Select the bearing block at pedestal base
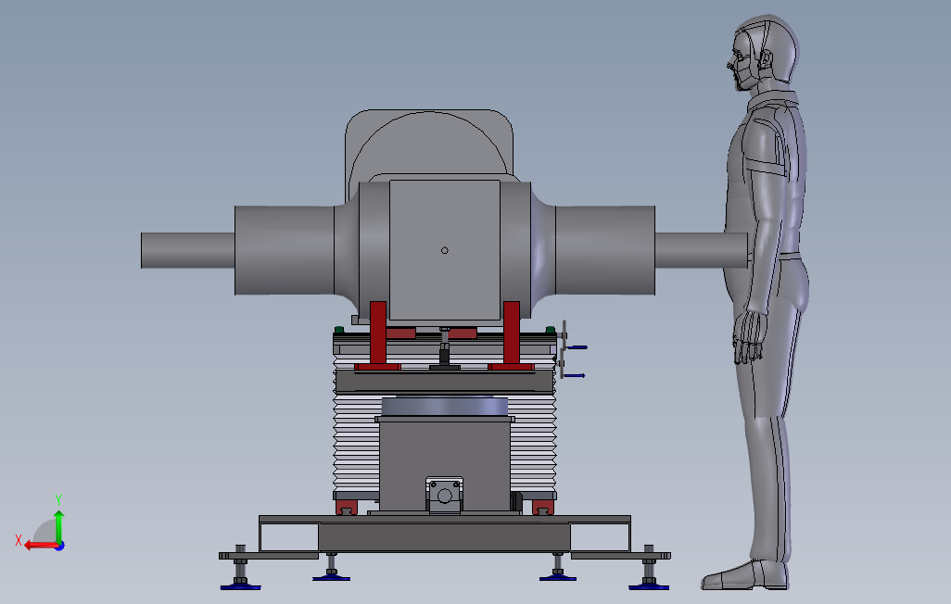 (445, 495)
